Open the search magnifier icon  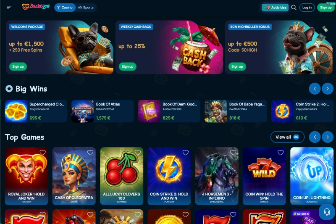294,8
